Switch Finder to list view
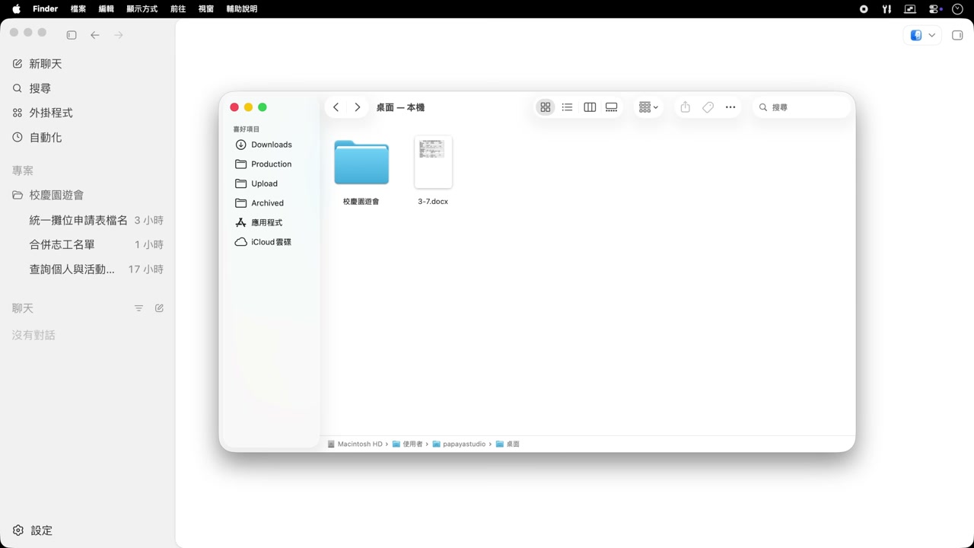Viewport: 974px width, 548px height. click(567, 107)
